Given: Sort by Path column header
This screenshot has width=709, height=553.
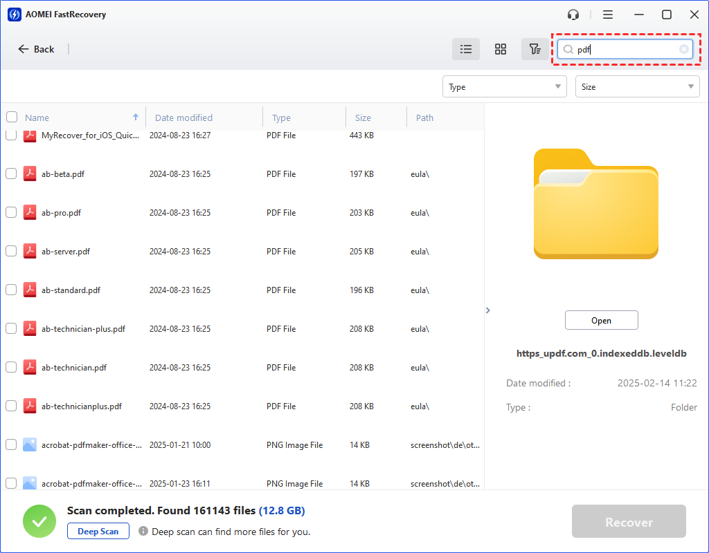Looking at the screenshot, I should coord(424,118).
